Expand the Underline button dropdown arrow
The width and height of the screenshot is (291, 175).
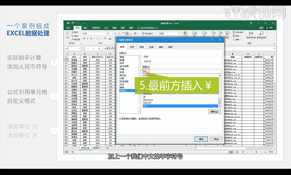(93, 38)
